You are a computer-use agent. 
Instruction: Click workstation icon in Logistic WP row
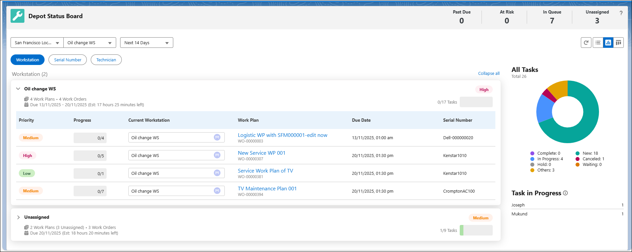[x=217, y=138]
